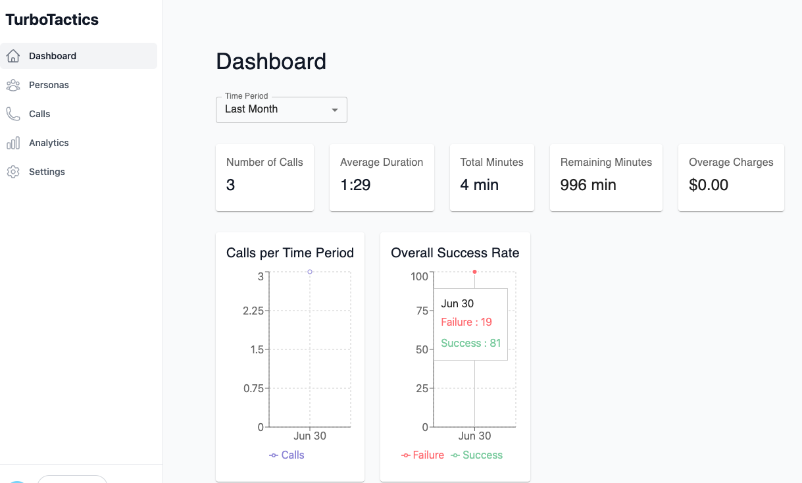Toggle the Success series in legend
The width and height of the screenshot is (802, 483).
(x=476, y=455)
